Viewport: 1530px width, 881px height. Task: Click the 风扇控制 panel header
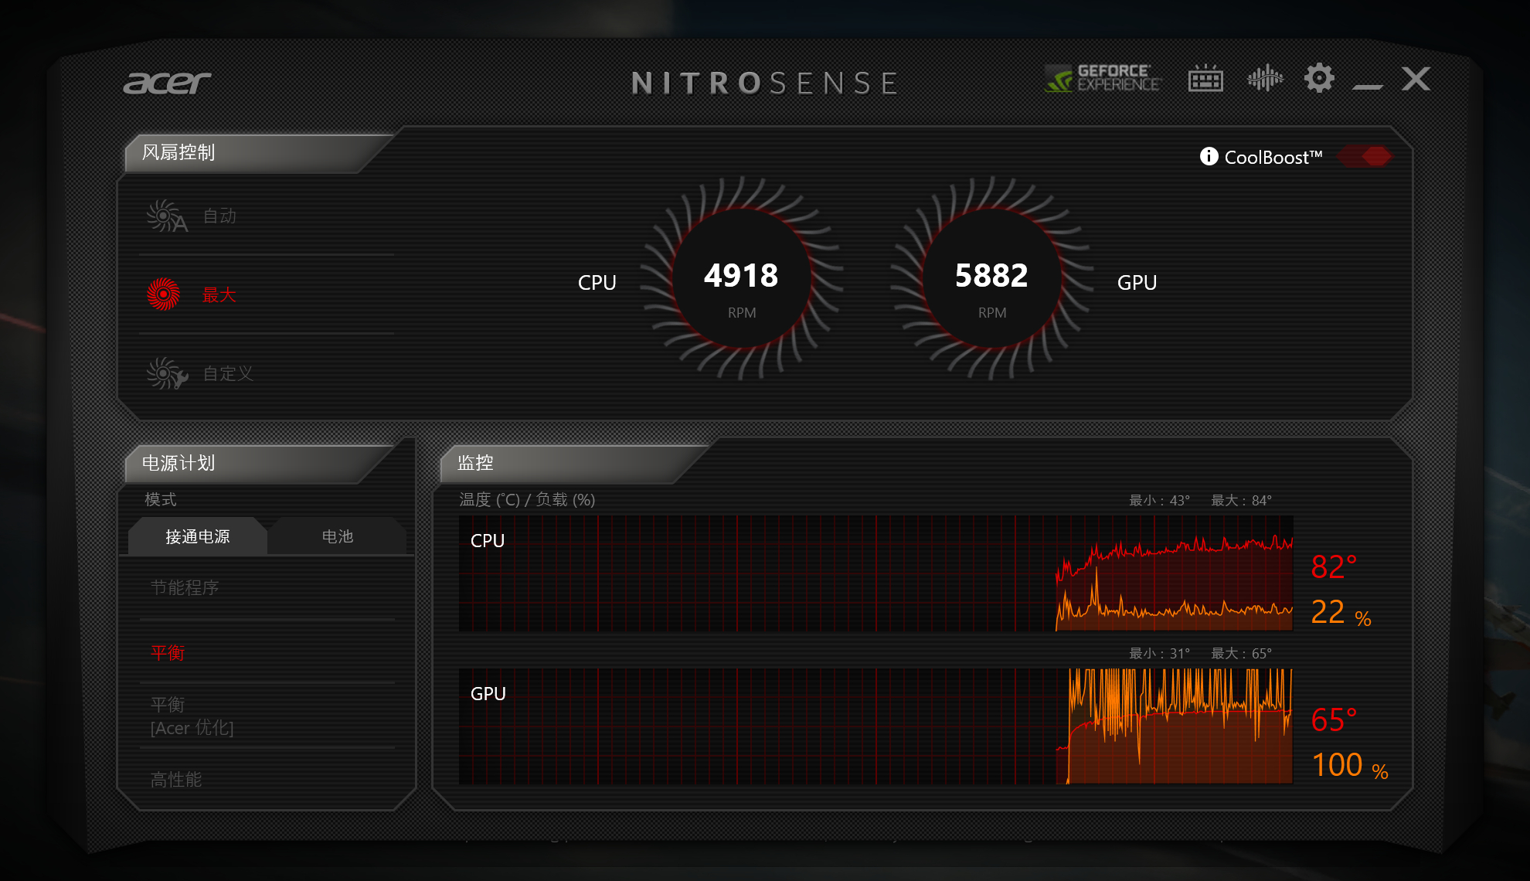pos(259,153)
